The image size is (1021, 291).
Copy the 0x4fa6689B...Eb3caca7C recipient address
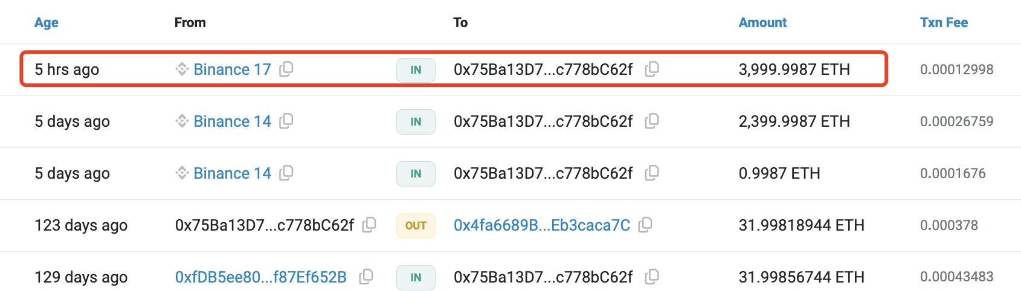pos(645,225)
